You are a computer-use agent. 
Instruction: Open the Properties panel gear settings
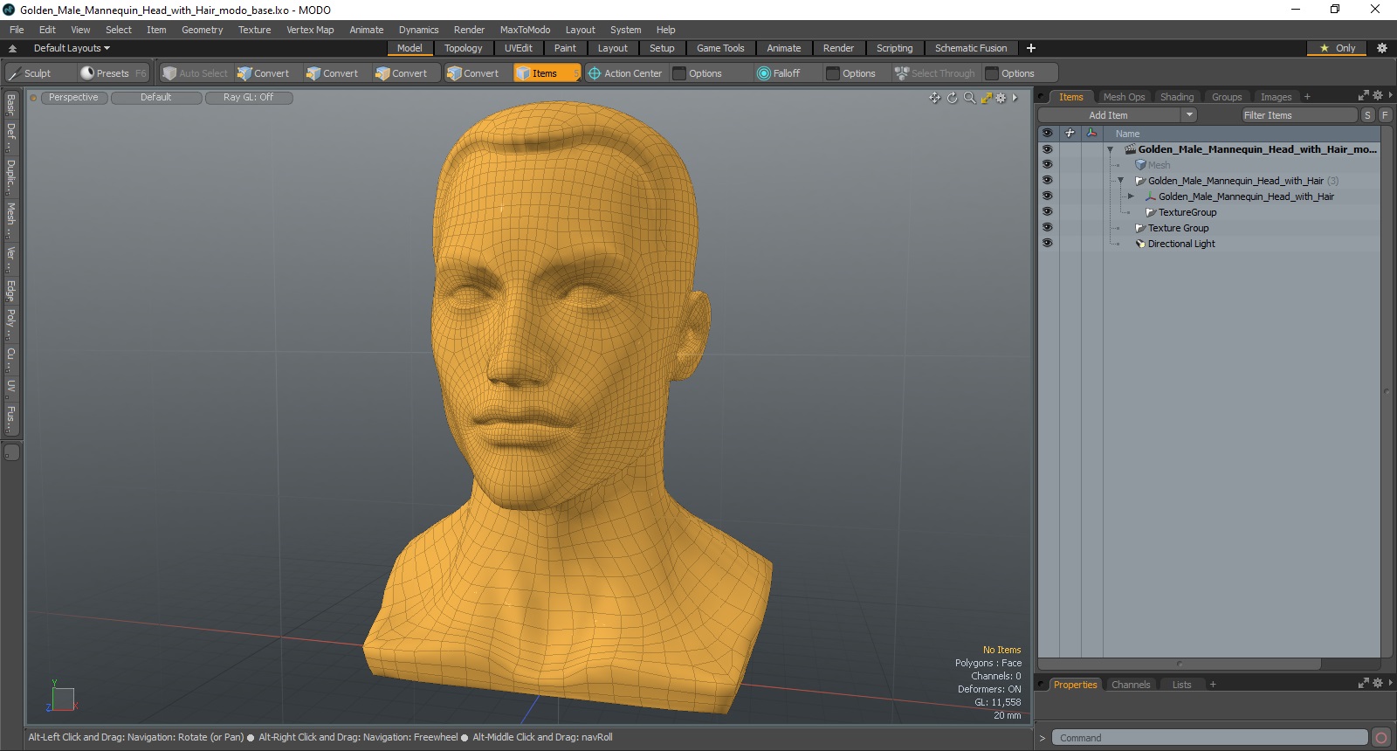click(x=1378, y=684)
